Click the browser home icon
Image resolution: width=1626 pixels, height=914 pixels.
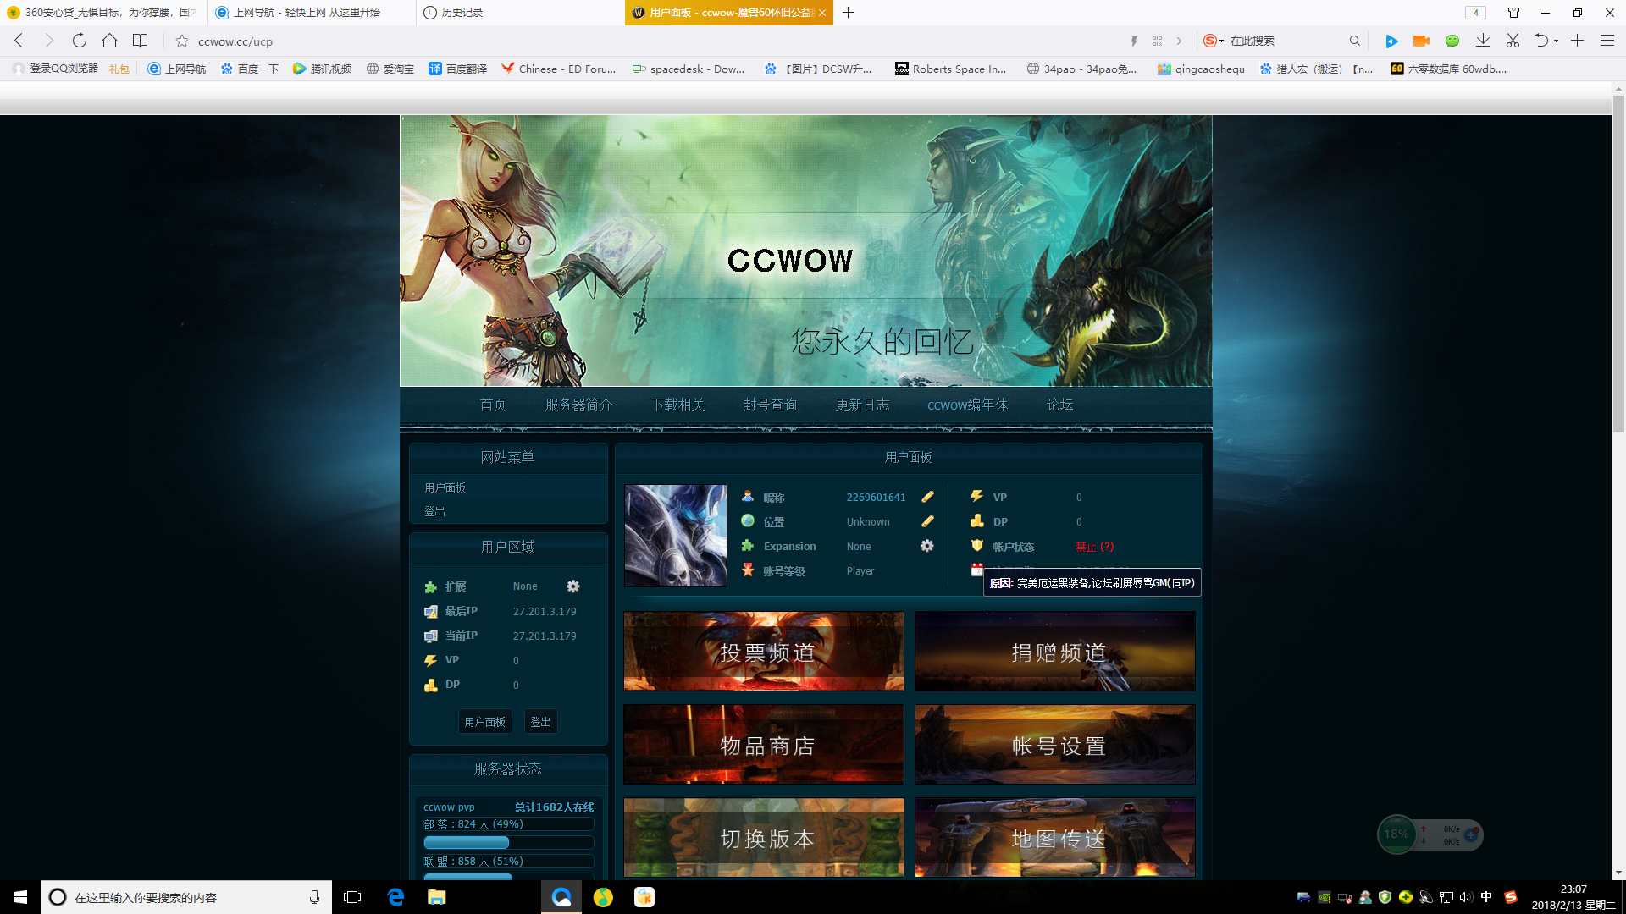click(x=109, y=41)
